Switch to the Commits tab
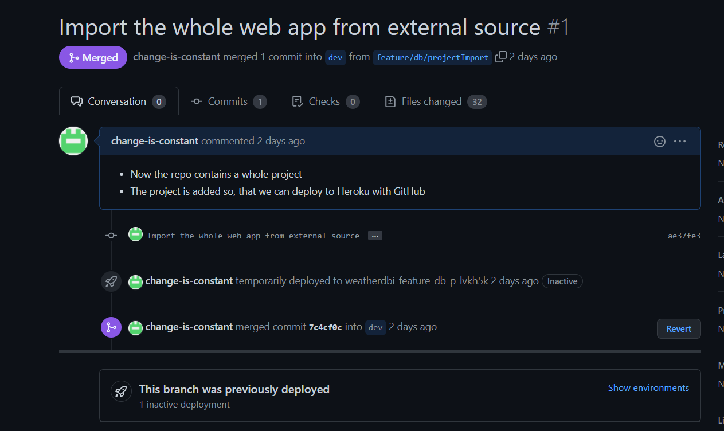Image resolution: width=724 pixels, height=431 pixels. [229, 101]
